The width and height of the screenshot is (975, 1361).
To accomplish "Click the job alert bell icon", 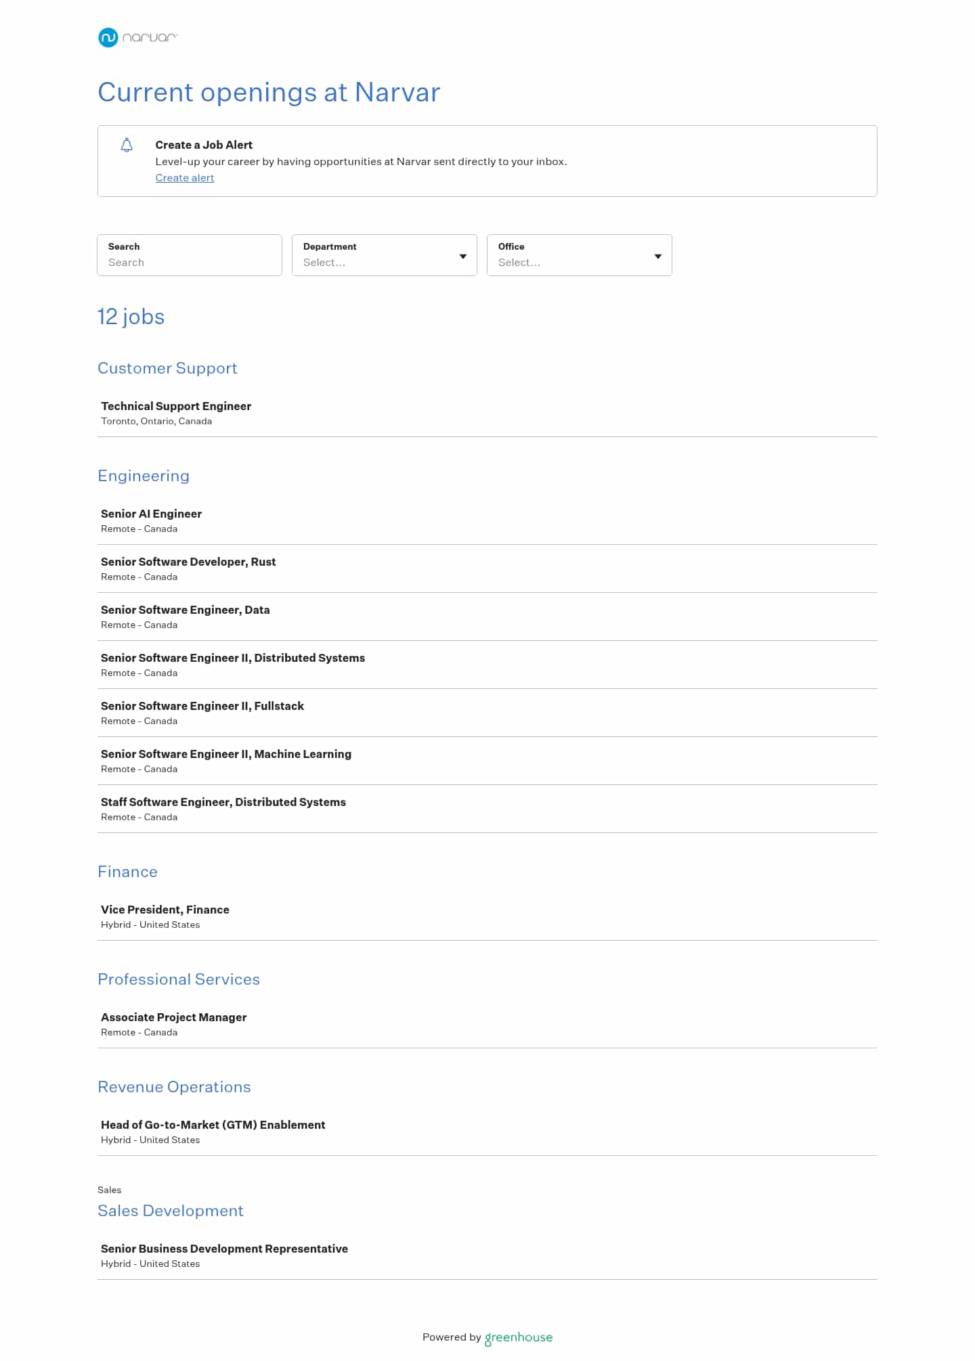I will click(x=127, y=145).
